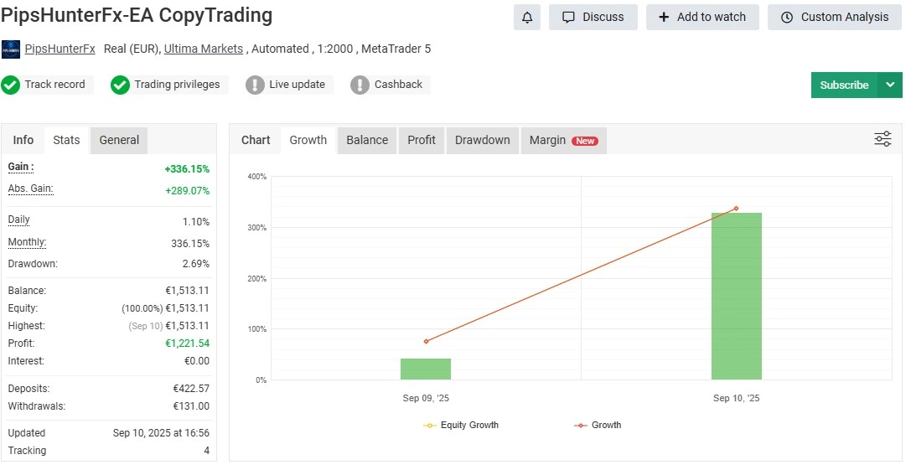Switch to the General tab
Screen dimensions: 911x470
[x=119, y=140]
